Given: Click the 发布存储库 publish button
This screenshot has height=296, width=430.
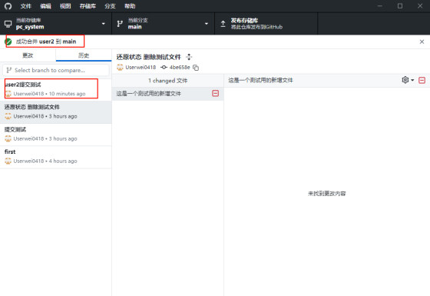Looking at the screenshot, I should tap(266, 24).
